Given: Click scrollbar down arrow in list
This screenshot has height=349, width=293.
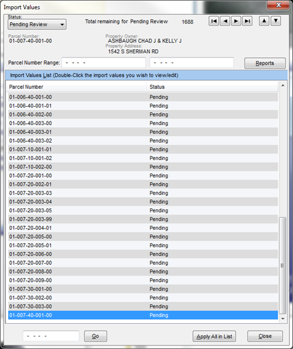Looking at the screenshot, I should tap(283, 318).
